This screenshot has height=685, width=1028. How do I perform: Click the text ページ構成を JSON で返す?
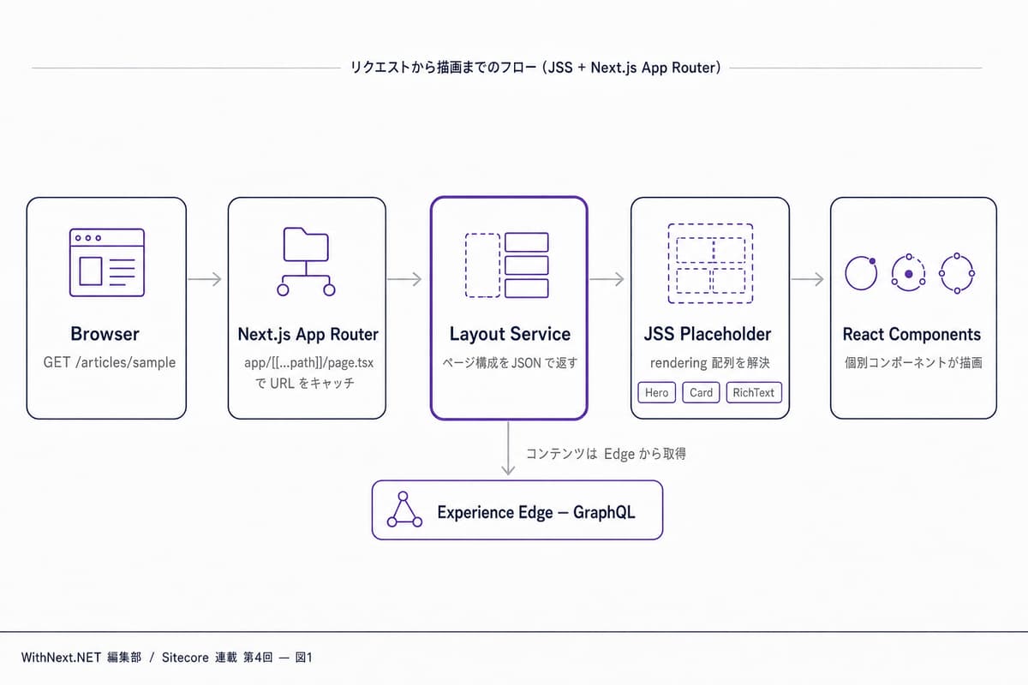pyautogui.click(x=510, y=363)
